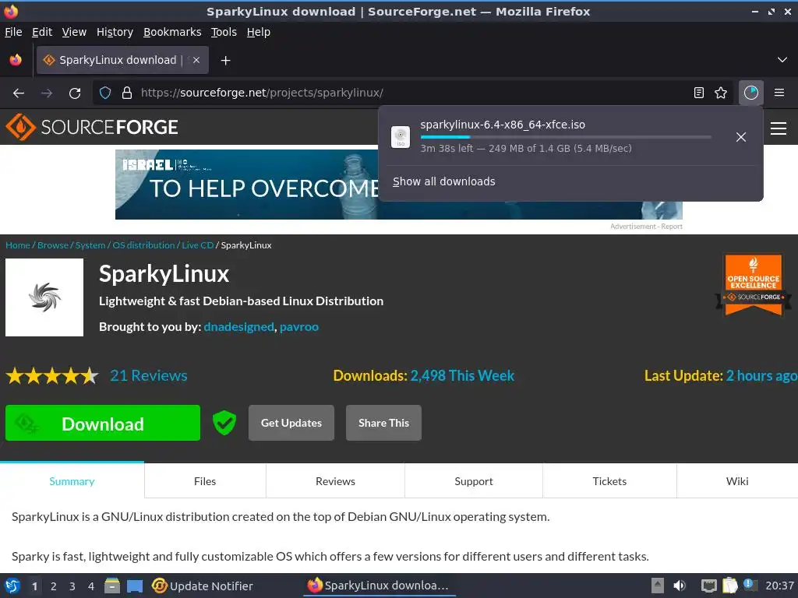
Task: Click the padlock site security icon
Action: 127,93
